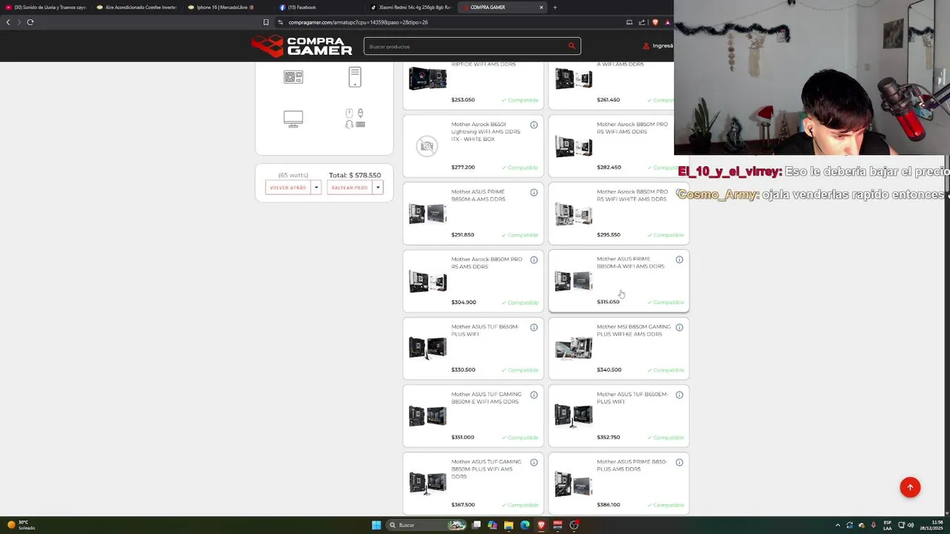Viewport: 950px width, 534px height.
Task: Click Compatible label on the $351.000 card
Action: (x=520, y=438)
